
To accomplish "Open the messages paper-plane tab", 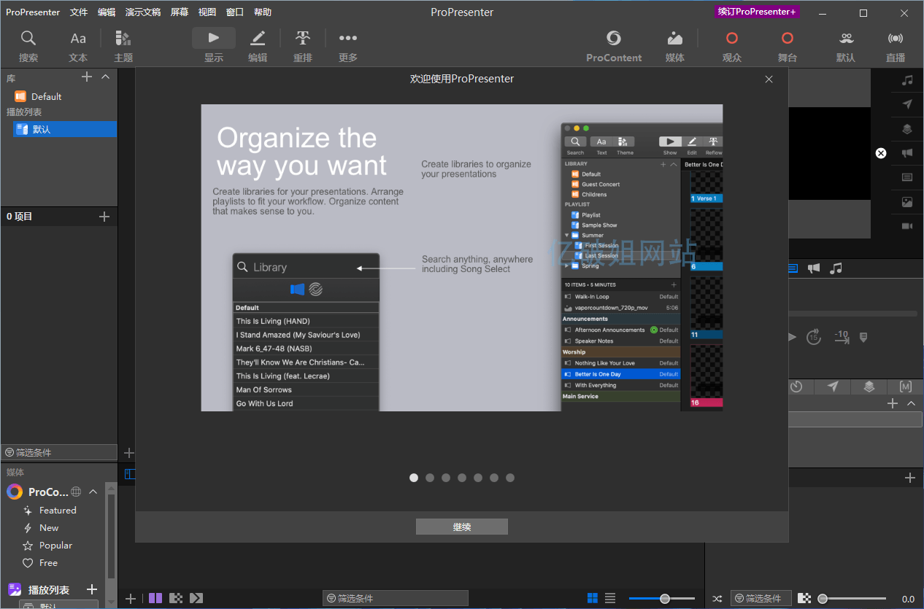I will [833, 387].
